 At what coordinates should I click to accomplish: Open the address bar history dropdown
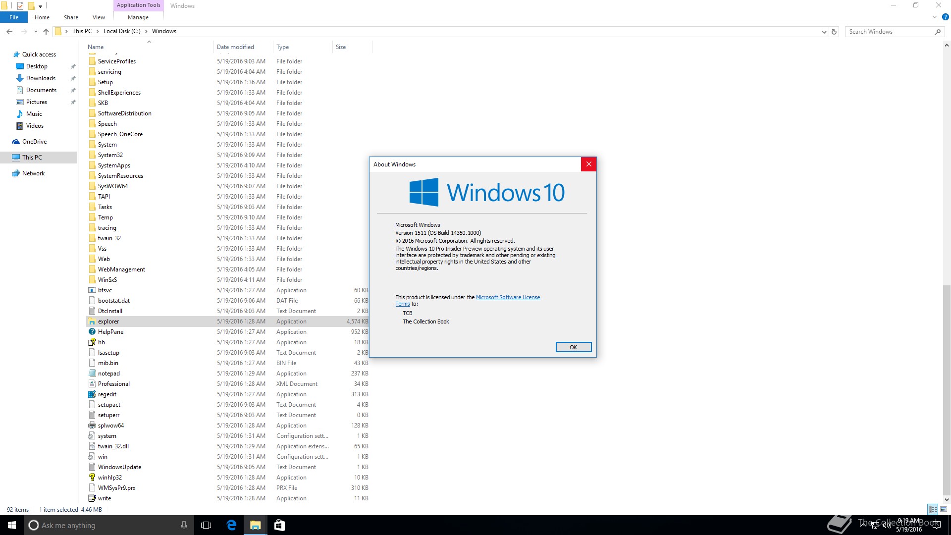tap(824, 32)
